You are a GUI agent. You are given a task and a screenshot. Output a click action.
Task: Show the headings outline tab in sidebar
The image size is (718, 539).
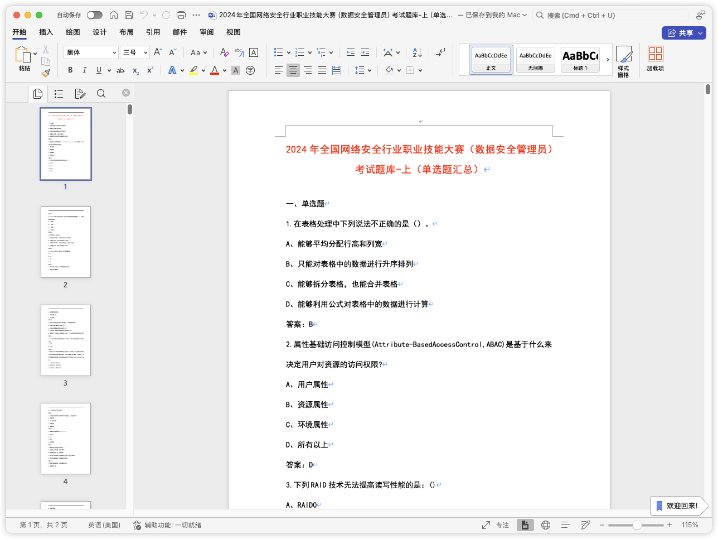tap(59, 94)
